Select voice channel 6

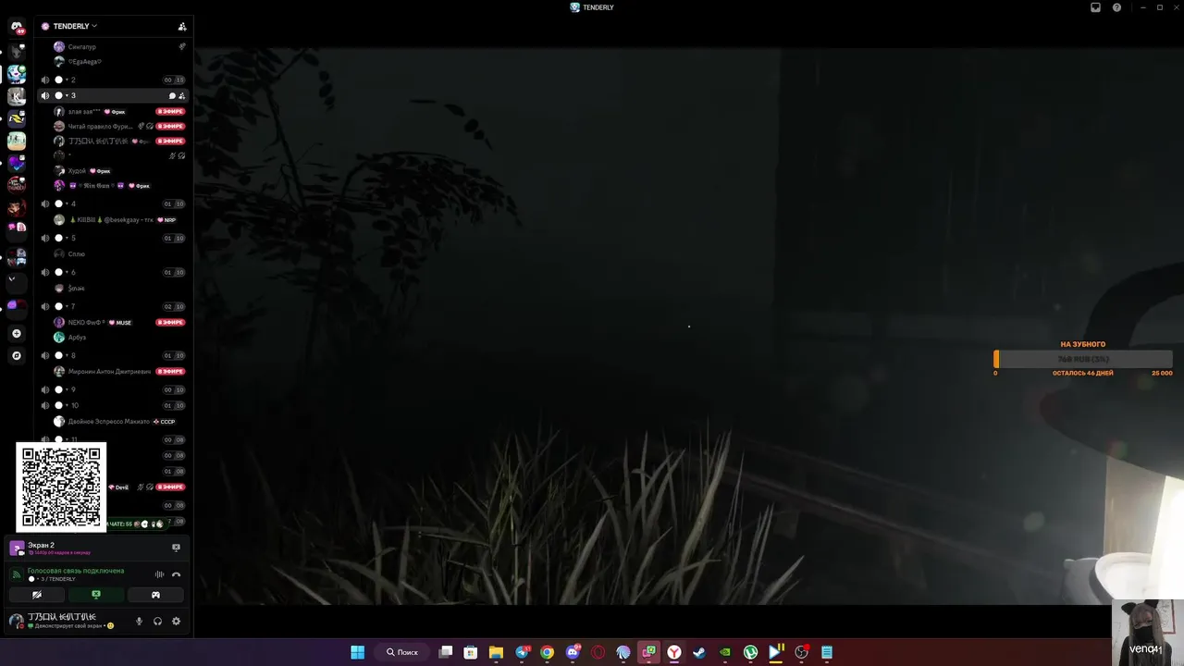[111, 272]
